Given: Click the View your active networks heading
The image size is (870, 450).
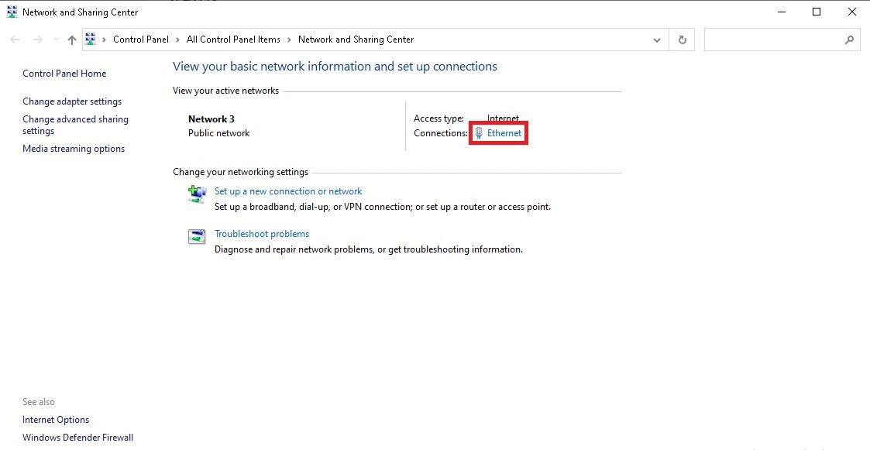Looking at the screenshot, I should [x=225, y=91].
